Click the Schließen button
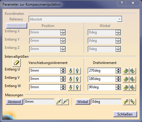142x122 pixels. click(125, 114)
